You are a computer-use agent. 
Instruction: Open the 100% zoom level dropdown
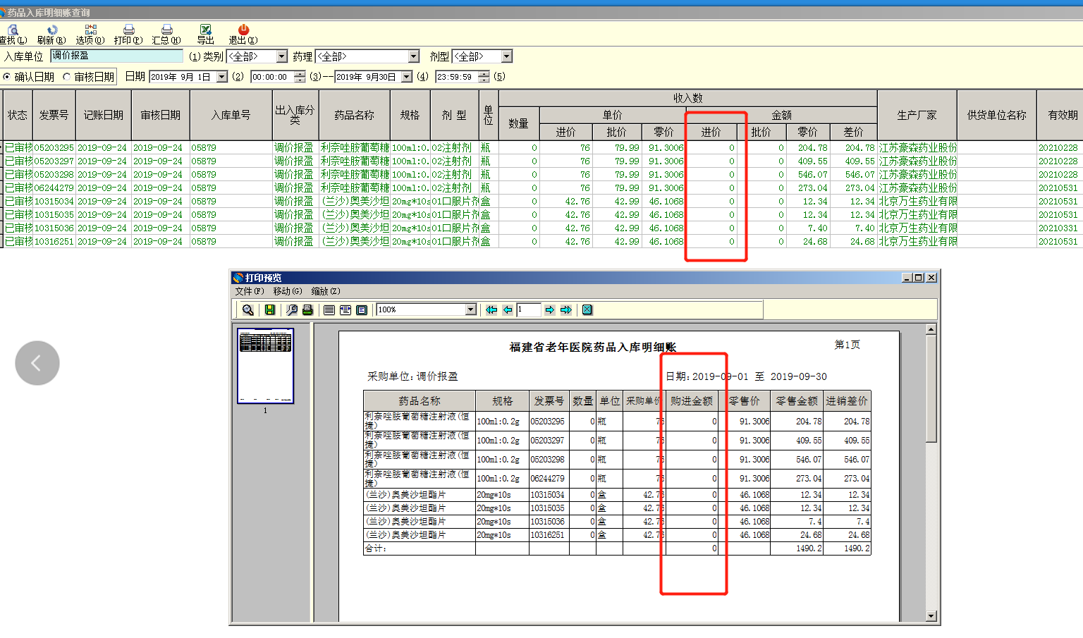471,309
